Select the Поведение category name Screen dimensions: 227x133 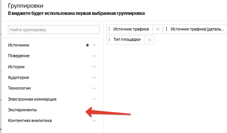19,56
